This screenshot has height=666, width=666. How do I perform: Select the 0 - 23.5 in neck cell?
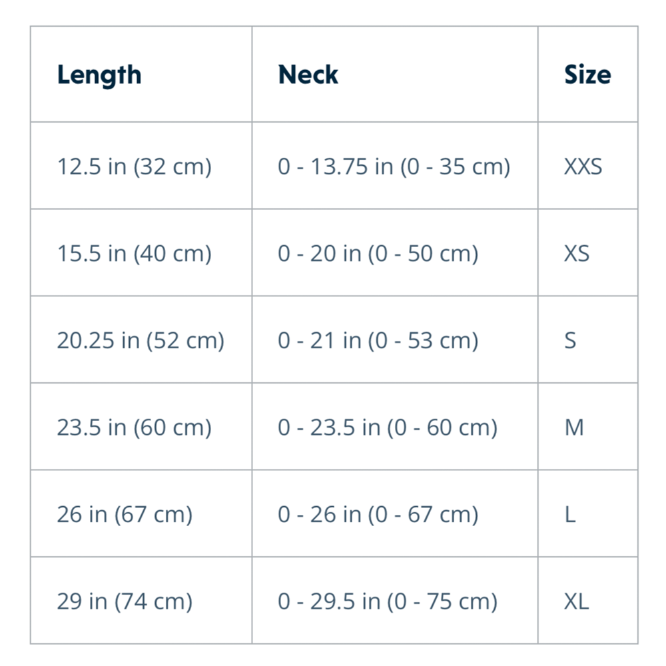coord(388,427)
